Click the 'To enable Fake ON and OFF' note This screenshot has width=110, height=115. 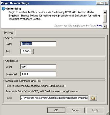coord(42,91)
